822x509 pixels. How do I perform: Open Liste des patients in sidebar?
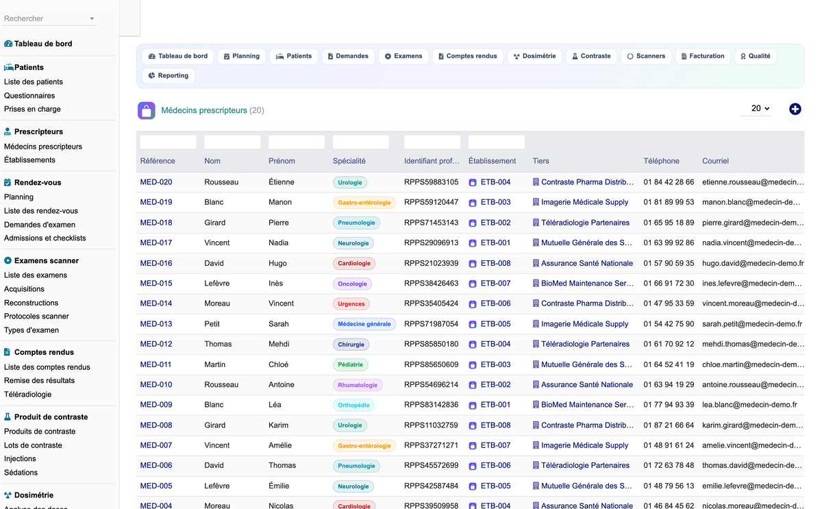(34, 82)
